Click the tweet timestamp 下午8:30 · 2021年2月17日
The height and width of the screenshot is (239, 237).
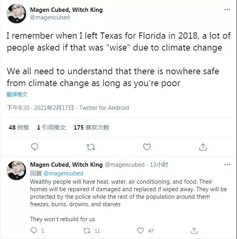(x=41, y=107)
